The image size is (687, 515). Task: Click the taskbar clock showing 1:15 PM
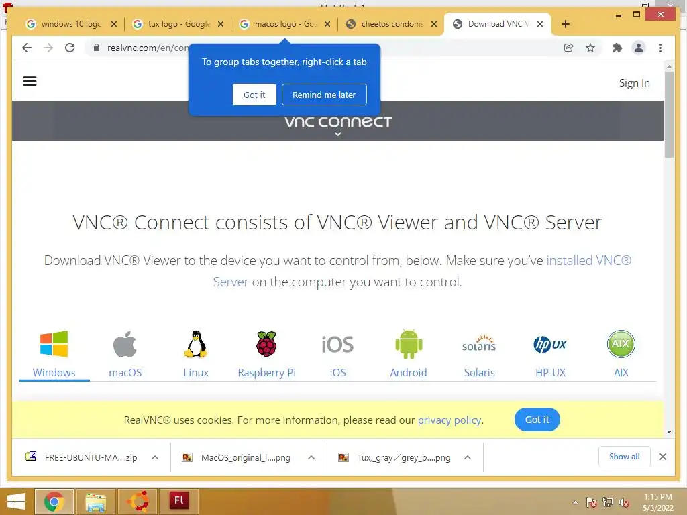(x=657, y=497)
